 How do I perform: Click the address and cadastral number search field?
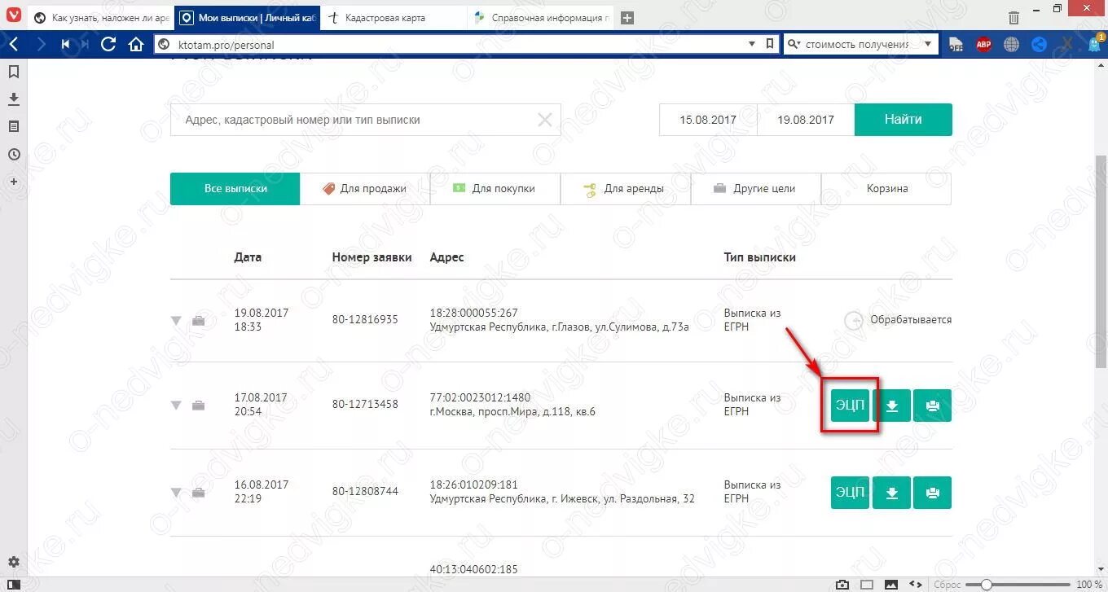pos(366,120)
